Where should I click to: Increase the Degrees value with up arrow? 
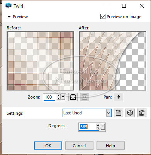pos(98,125)
